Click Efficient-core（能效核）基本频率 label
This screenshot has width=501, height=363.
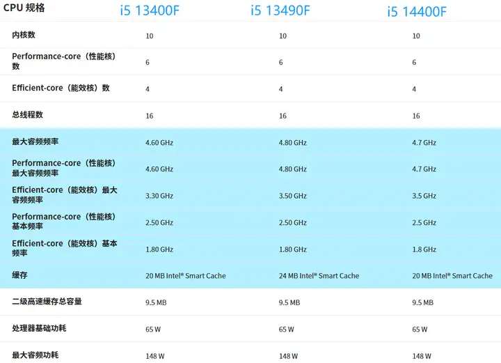65,248
